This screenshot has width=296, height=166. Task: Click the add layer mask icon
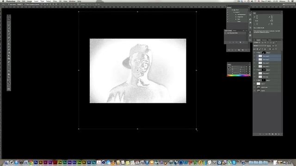[266, 134]
